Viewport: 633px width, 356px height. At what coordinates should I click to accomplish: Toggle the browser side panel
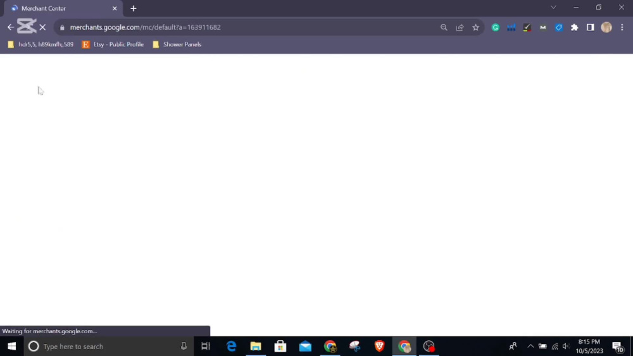[590, 27]
